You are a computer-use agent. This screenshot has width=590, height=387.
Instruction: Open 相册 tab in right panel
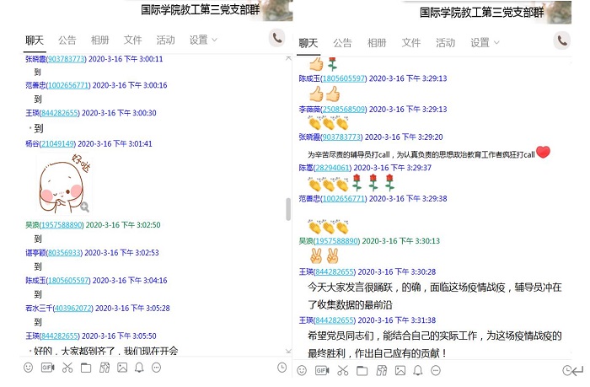[x=377, y=43]
